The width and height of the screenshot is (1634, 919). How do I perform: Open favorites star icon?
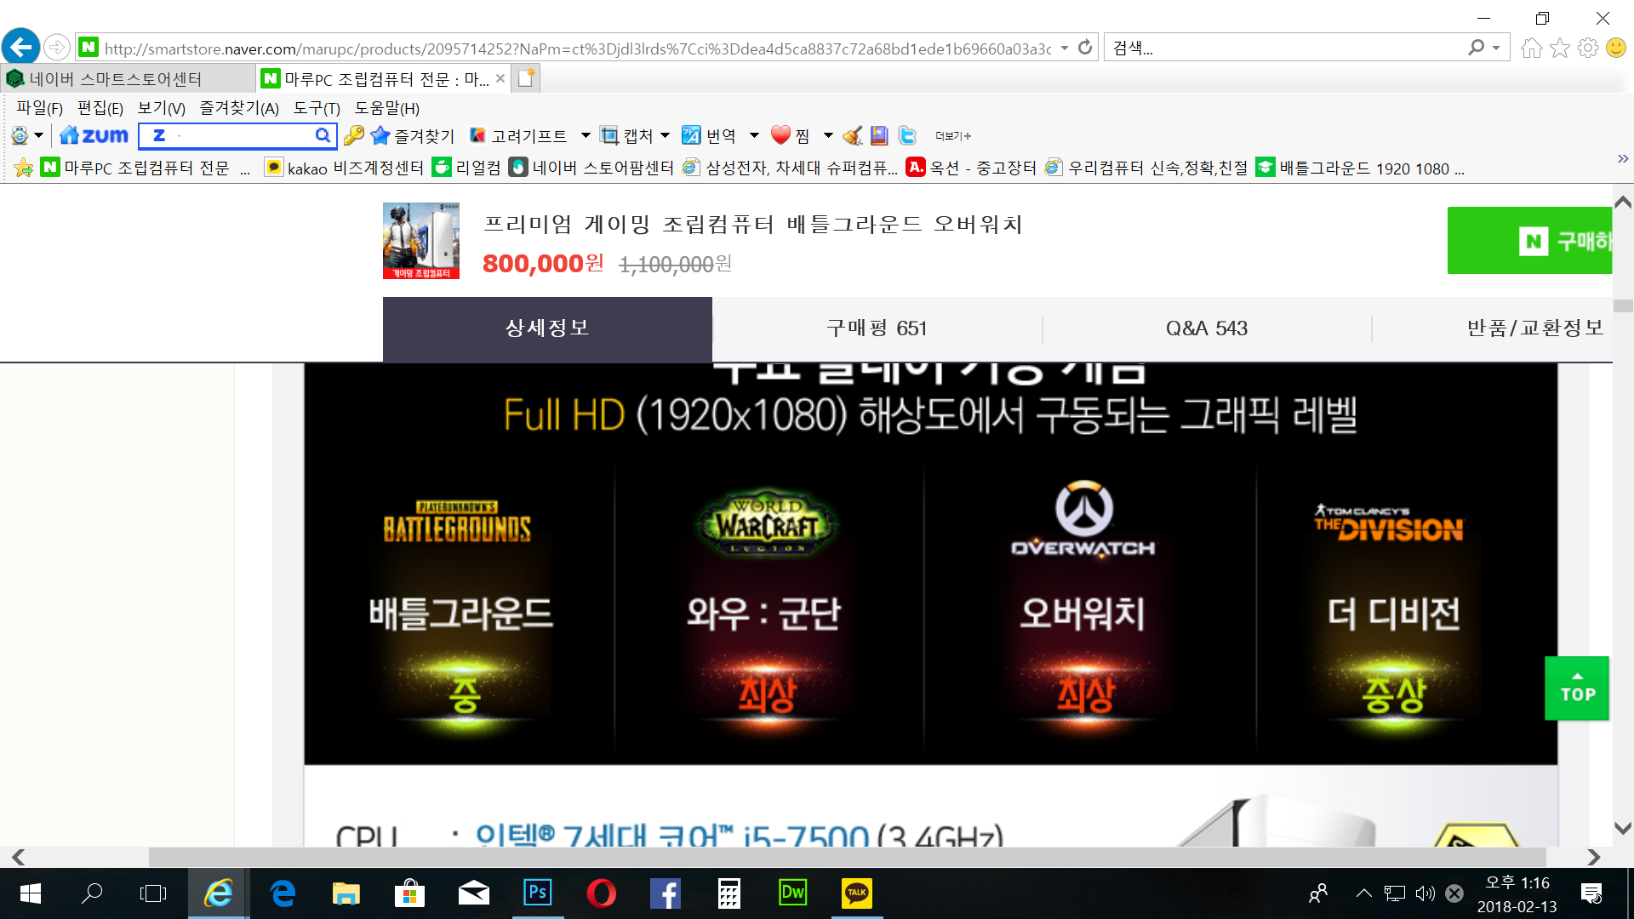click(x=1559, y=48)
